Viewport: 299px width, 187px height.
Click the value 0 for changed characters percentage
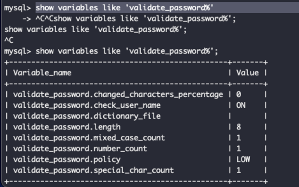pos(239,95)
